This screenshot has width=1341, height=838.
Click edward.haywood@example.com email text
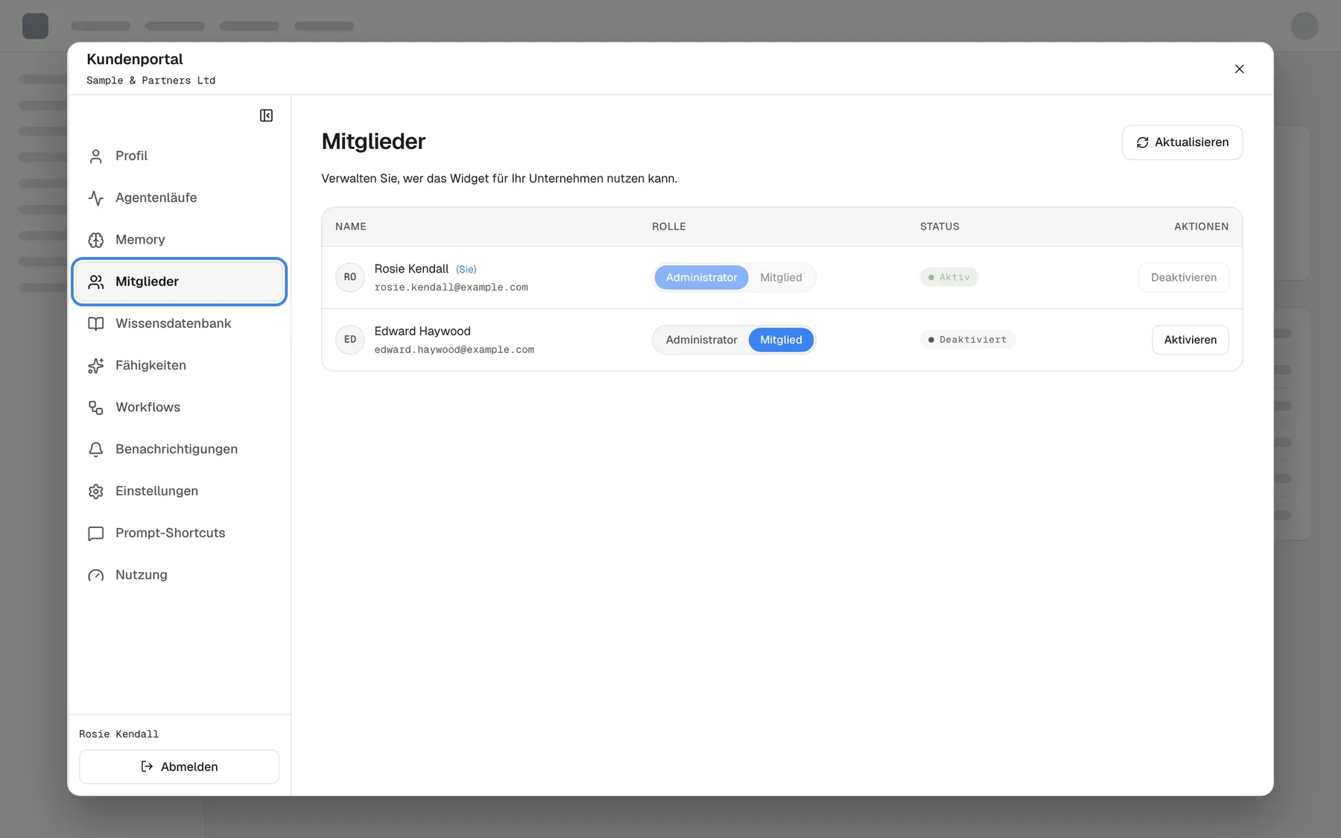[454, 350]
